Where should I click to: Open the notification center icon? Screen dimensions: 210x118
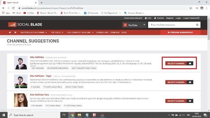pyautogui.click(x=205, y=115)
